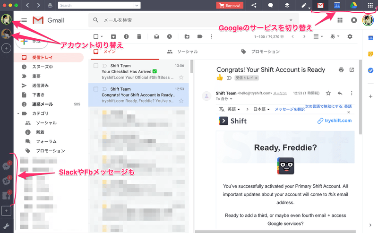Screen dimensions: 378x233
Task: Open Facebook in the Shift sidebar
Action: pos(7,195)
